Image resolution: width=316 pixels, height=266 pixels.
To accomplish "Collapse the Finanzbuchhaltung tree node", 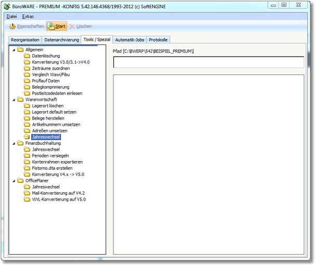I will pyautogui.click(x=13, y=143).
